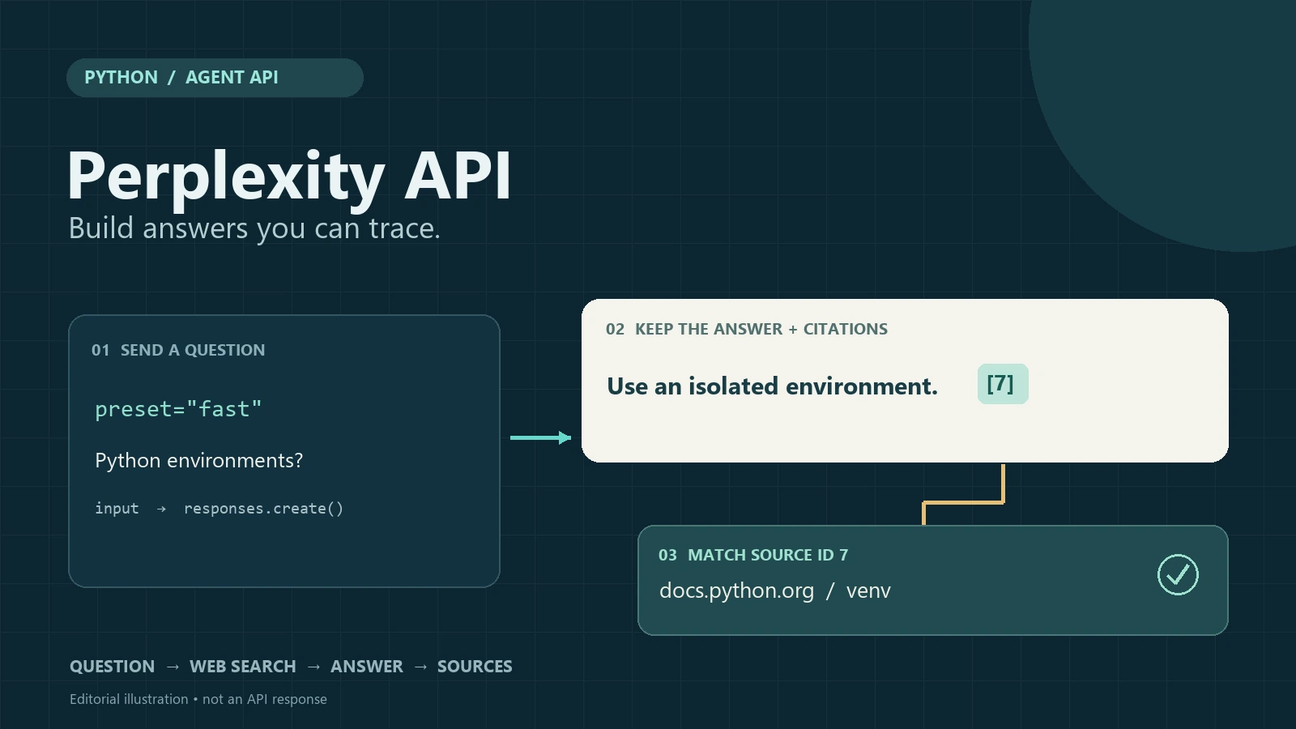Open the docs.python.org / venv source
Viewport: 1296px width, 729px height.
coord(775,591)
